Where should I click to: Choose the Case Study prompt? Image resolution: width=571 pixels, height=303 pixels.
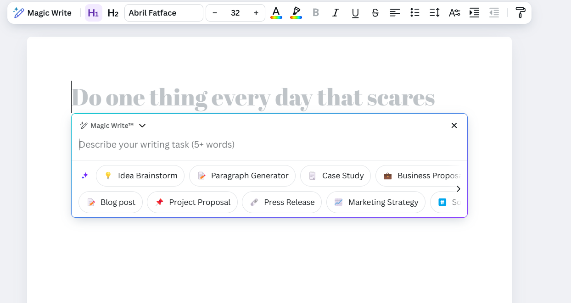coord(336,176)
